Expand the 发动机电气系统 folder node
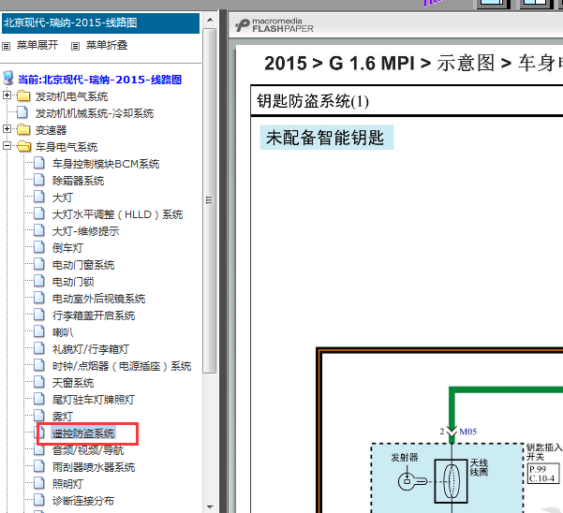 [x=7, y=95]
